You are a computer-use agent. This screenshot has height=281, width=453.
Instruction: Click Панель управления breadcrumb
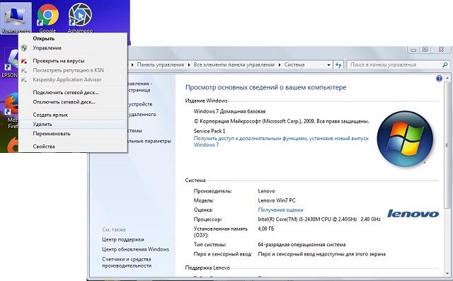pos(161,64)
